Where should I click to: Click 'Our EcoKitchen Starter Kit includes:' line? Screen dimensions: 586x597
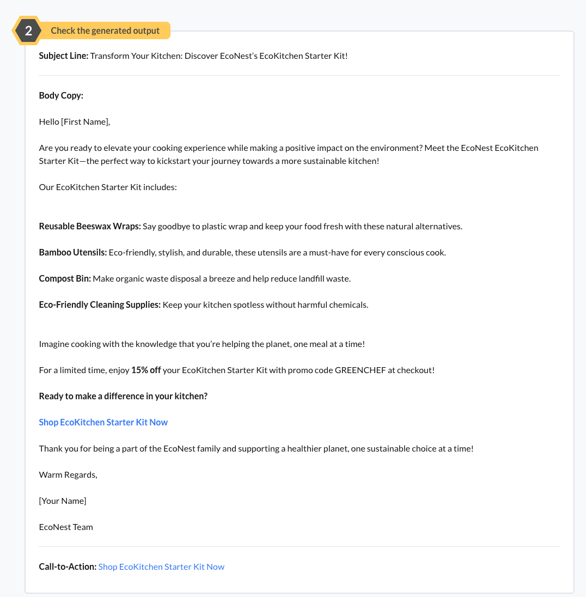(x=108, y=187)
